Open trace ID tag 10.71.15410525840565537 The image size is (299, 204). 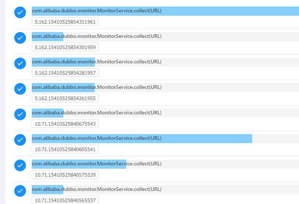point(65,200)
